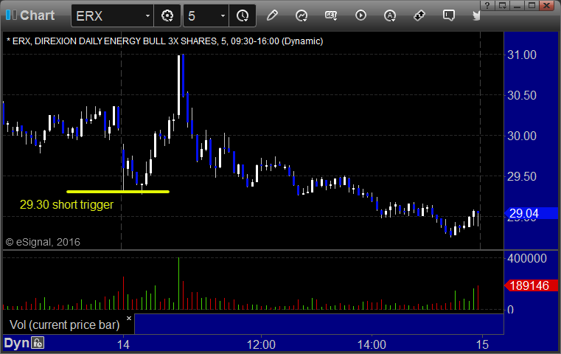Open the GET studies menu icon
The image size is (561, 354).
point(331,15)
